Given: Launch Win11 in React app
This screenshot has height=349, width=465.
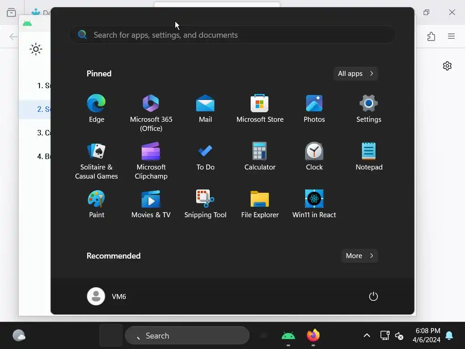Looking at the screenshot, I should [x=314, y=204].
